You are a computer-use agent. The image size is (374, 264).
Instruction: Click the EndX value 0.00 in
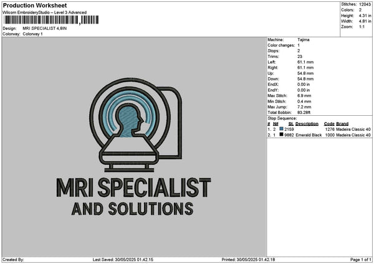304,85
